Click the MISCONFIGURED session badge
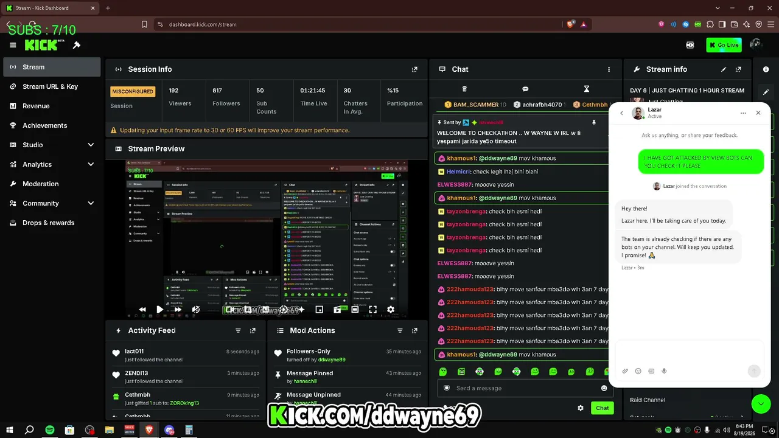The width and height of the screenshot is (779, 438). (x=133, y=91)
